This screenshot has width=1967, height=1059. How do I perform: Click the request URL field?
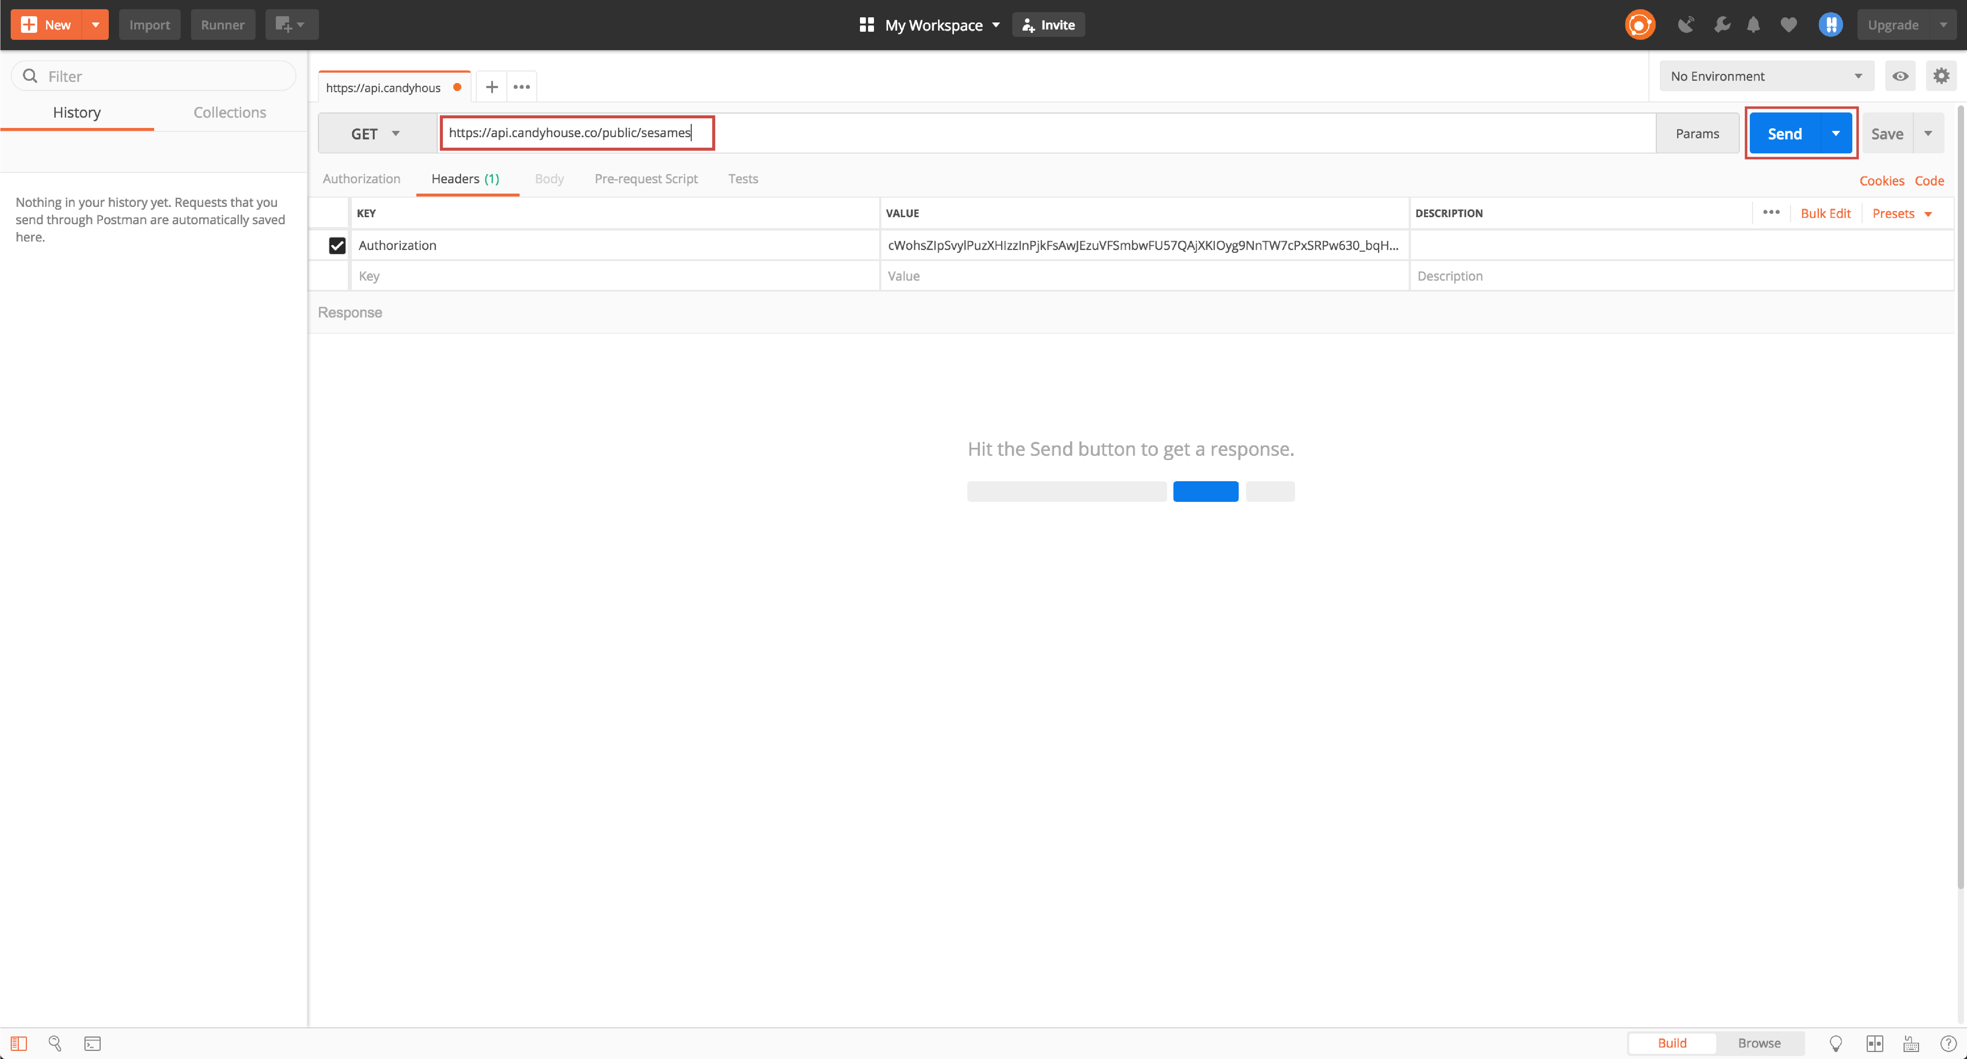1046,133
